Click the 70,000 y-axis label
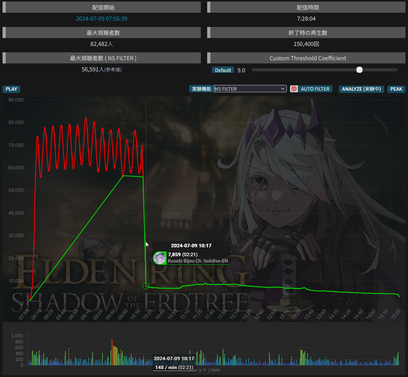408x377 pixels. click(16, 145)
